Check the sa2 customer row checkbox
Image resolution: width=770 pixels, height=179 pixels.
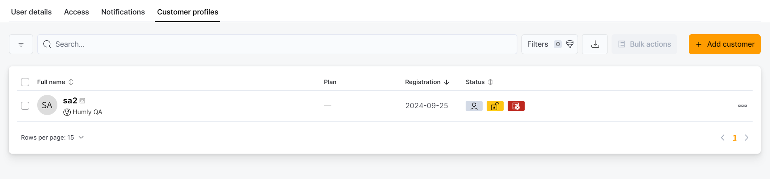click(25, 106)
